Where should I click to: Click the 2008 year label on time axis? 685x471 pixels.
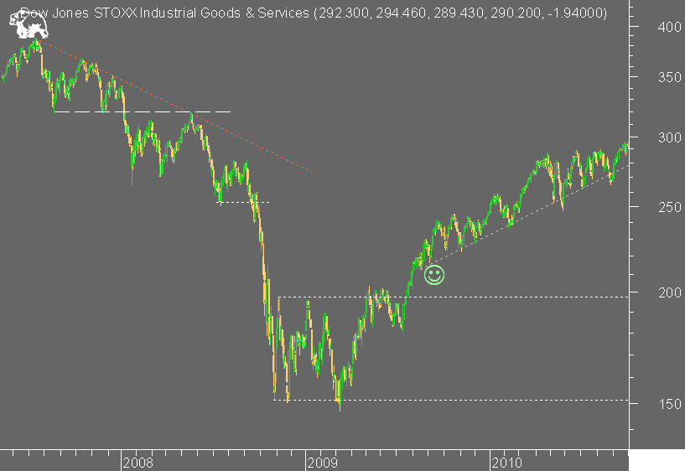[138, 463]
